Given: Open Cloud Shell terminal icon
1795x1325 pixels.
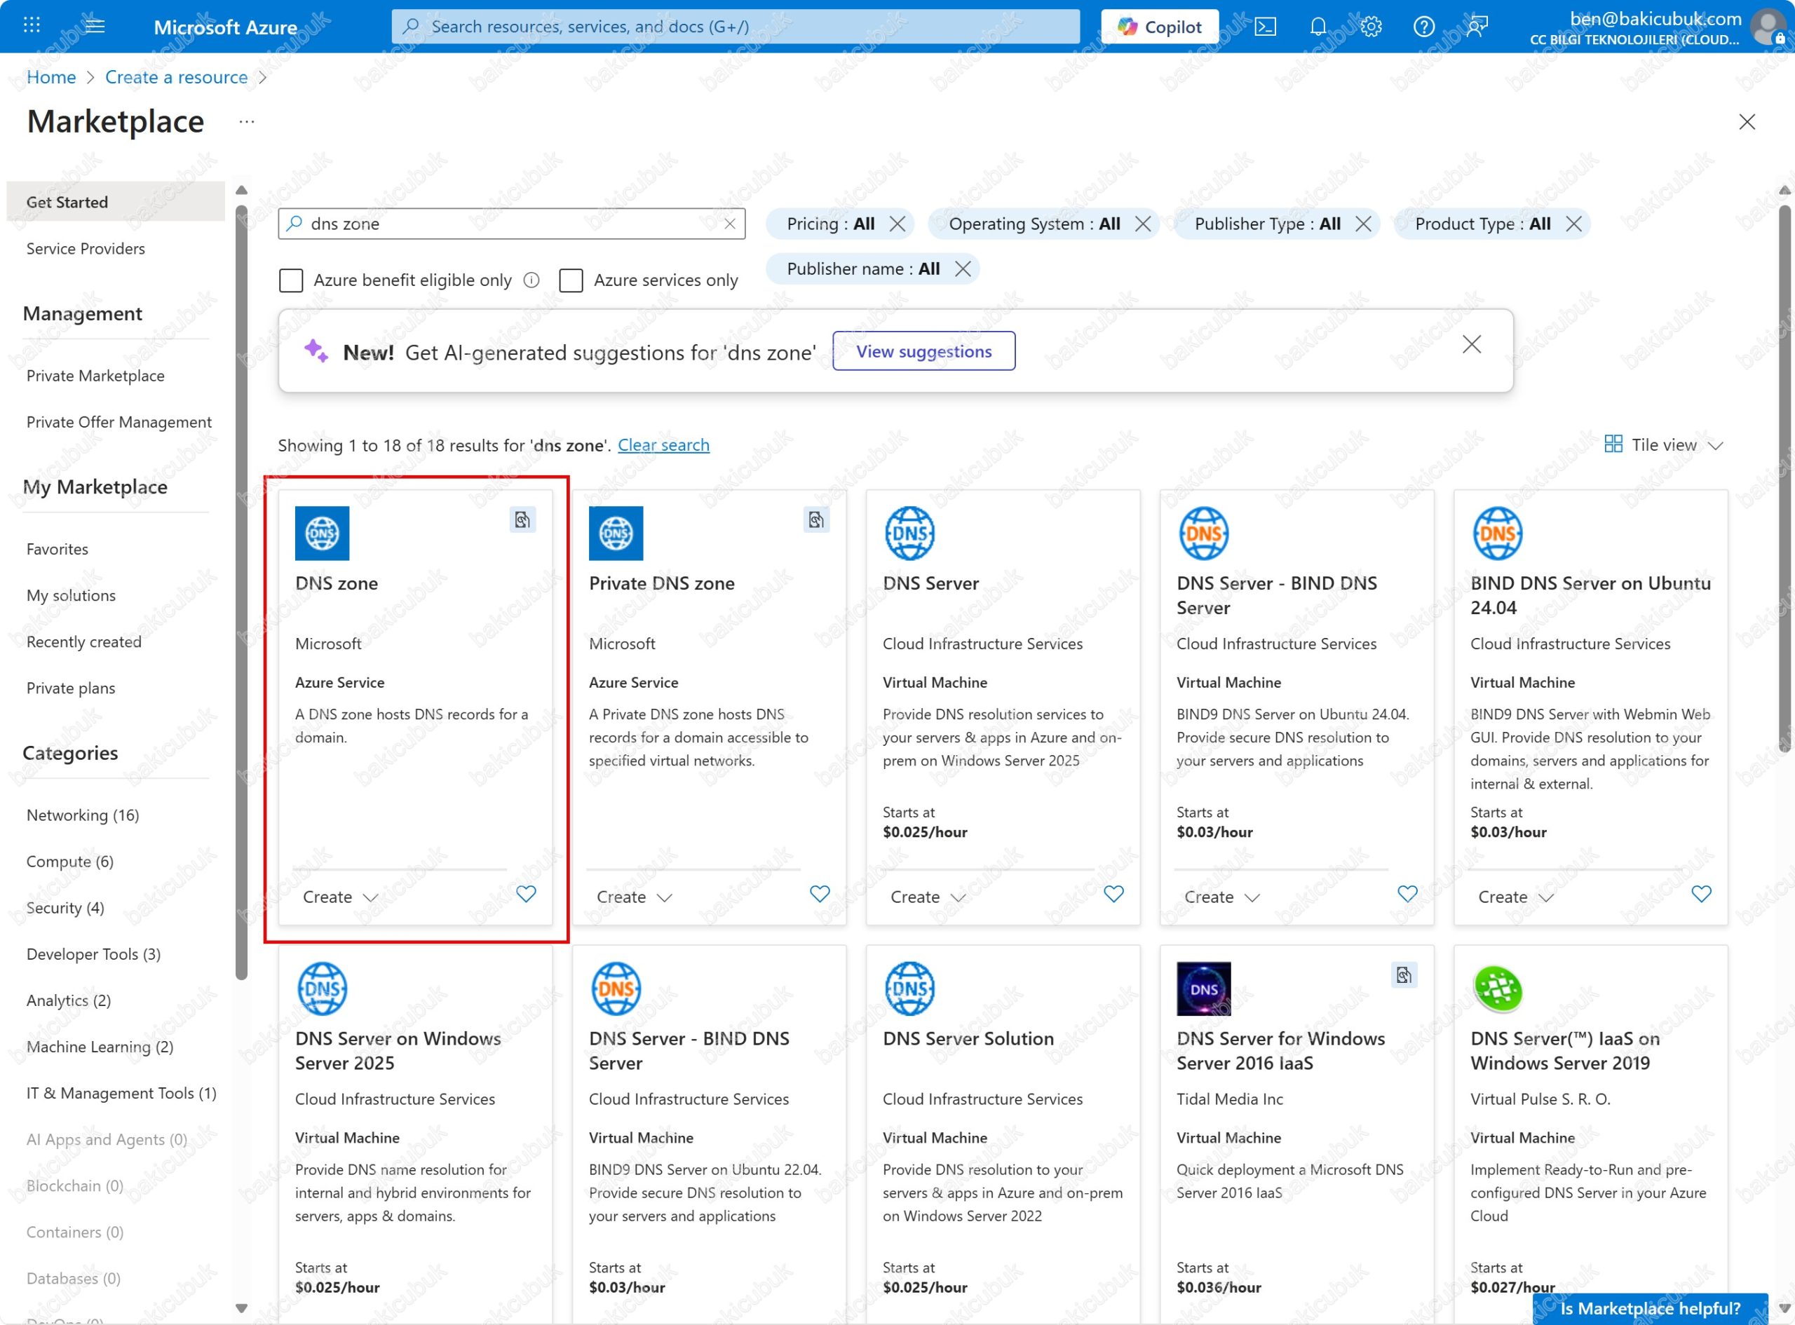Looking at the screenshot, I should (1265, 27).
